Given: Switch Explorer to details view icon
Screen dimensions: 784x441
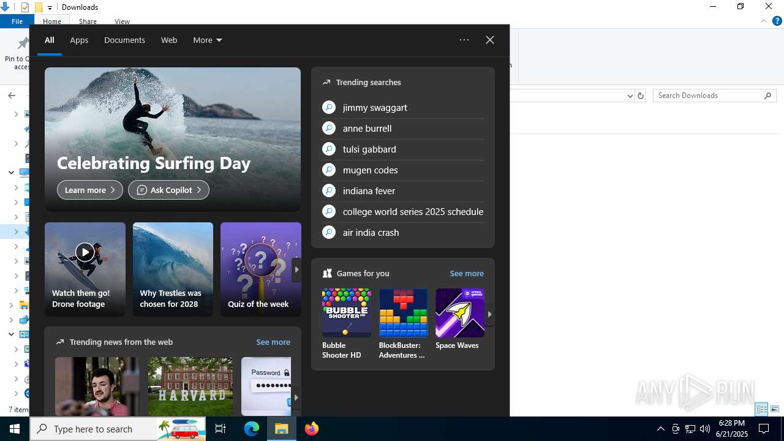Looking at the screenshot, I should click(761, 409).
